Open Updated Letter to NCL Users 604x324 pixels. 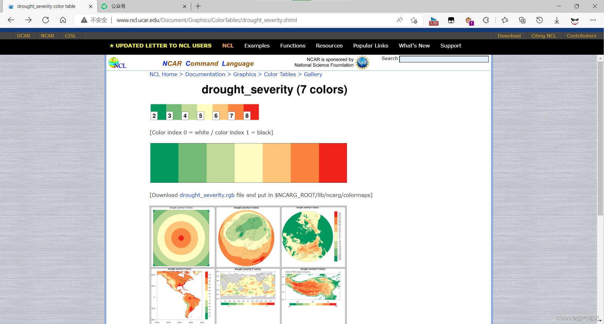coord(160,46)
